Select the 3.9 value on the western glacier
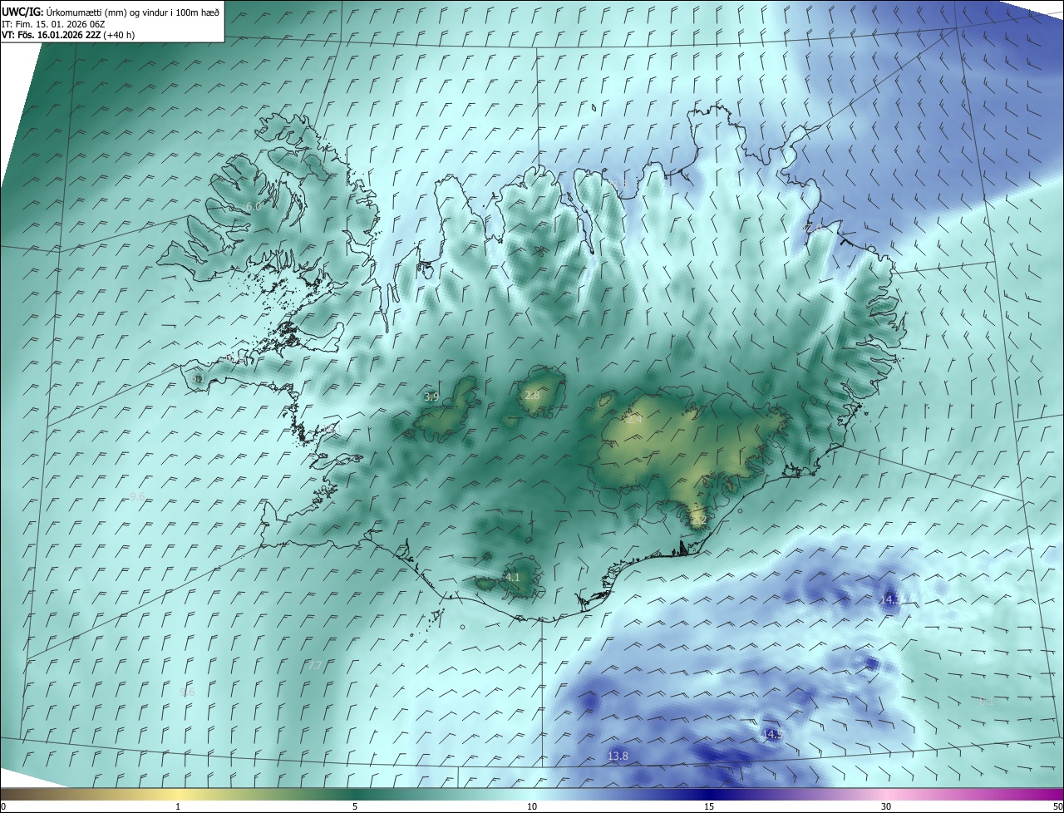1064x813 pixels. (431, 397)
